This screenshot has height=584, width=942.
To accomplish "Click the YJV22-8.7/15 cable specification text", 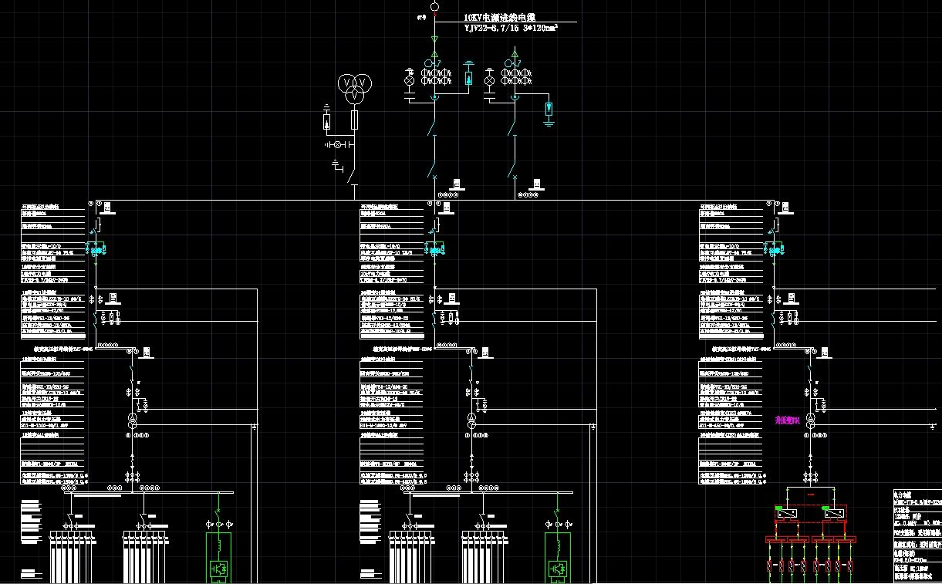I will point(510,29).
